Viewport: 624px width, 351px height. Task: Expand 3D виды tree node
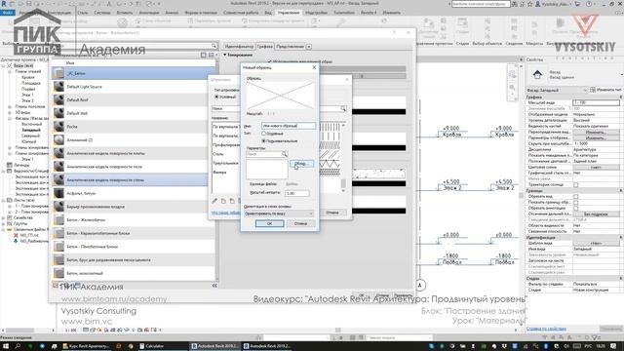(x=10, y=113)
